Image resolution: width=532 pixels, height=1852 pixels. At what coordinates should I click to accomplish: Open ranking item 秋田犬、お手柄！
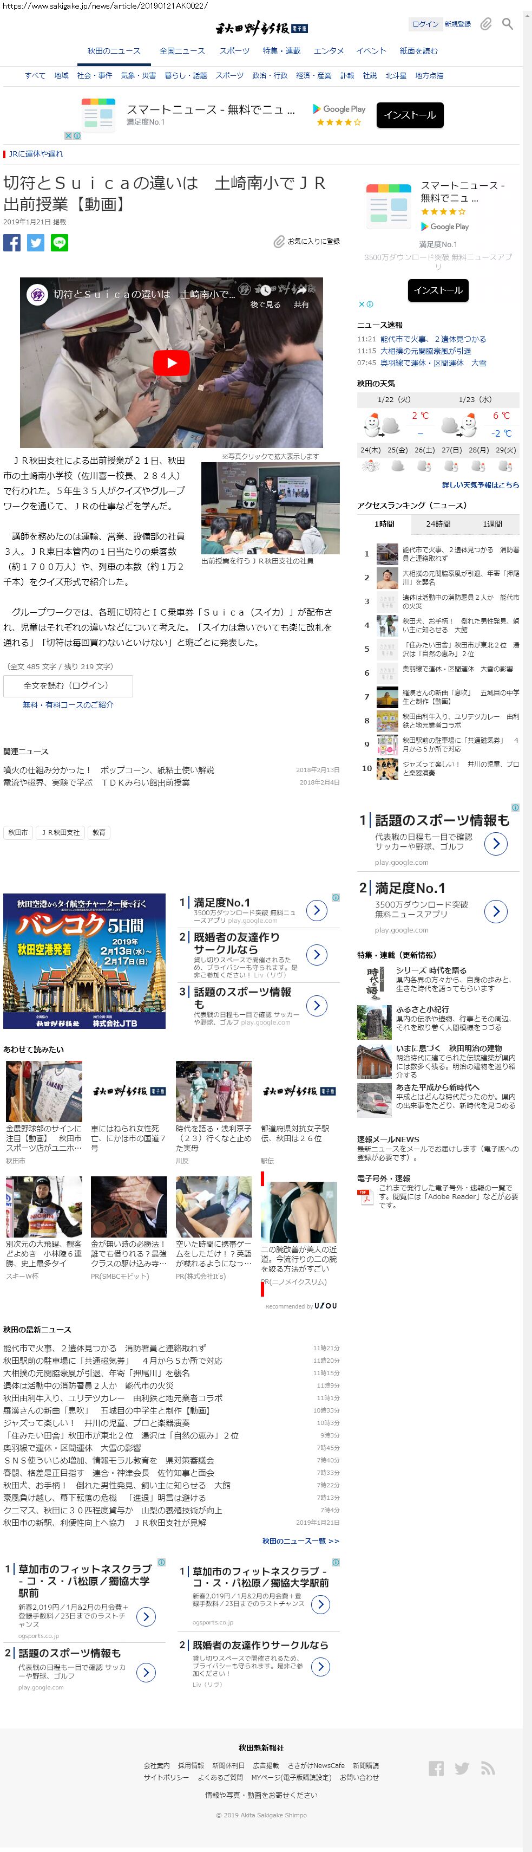[460, 625]
